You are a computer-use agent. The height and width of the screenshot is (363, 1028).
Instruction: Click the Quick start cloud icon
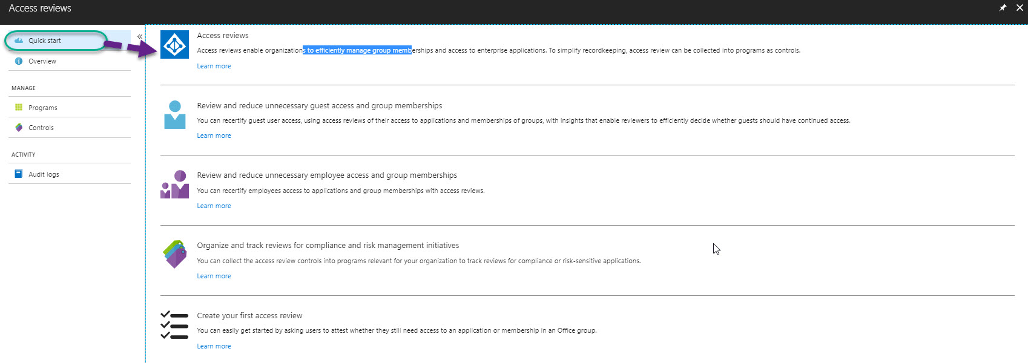pos(19,41)
